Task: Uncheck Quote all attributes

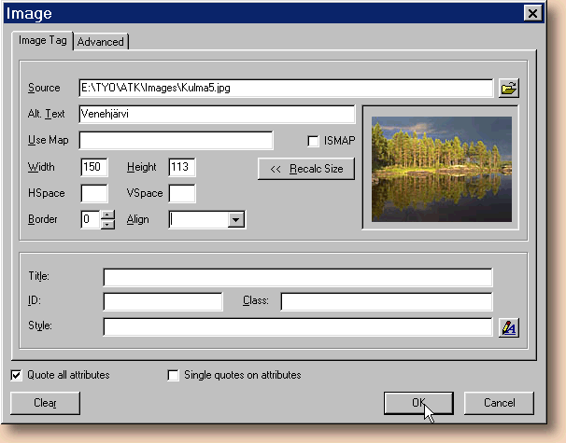Action: pyautogui.click(x=17, y=375)
